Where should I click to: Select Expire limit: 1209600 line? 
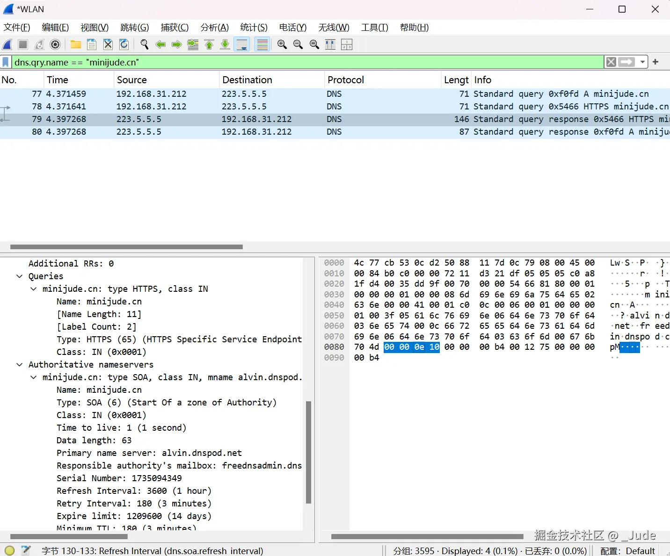(x=134, y=516)
